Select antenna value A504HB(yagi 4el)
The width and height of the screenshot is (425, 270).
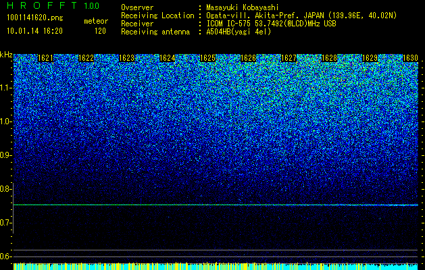239,32
